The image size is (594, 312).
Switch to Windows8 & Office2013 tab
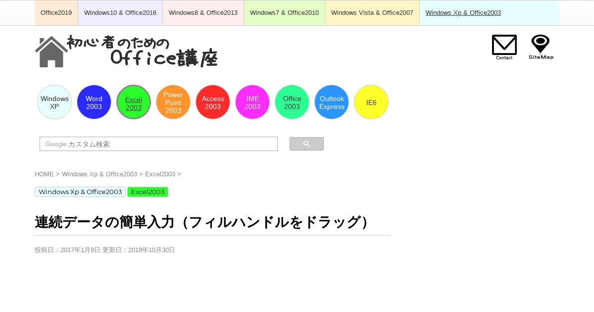(x=203, y=13)
